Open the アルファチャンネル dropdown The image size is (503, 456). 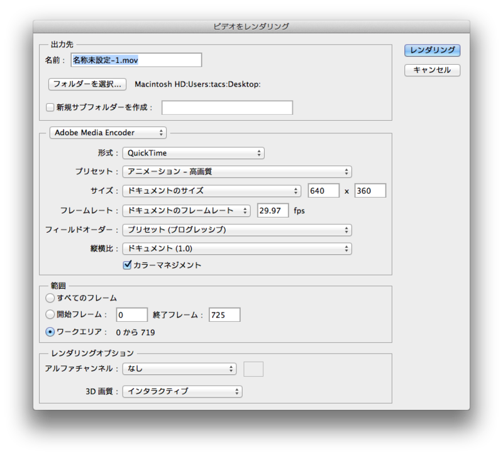[x=179, y=369]
